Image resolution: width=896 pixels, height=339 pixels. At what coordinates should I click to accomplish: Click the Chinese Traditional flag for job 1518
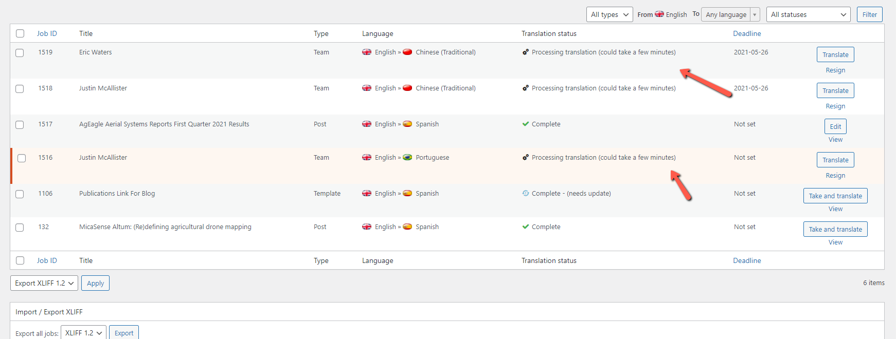pyautogui.click(x=407, y=88)
